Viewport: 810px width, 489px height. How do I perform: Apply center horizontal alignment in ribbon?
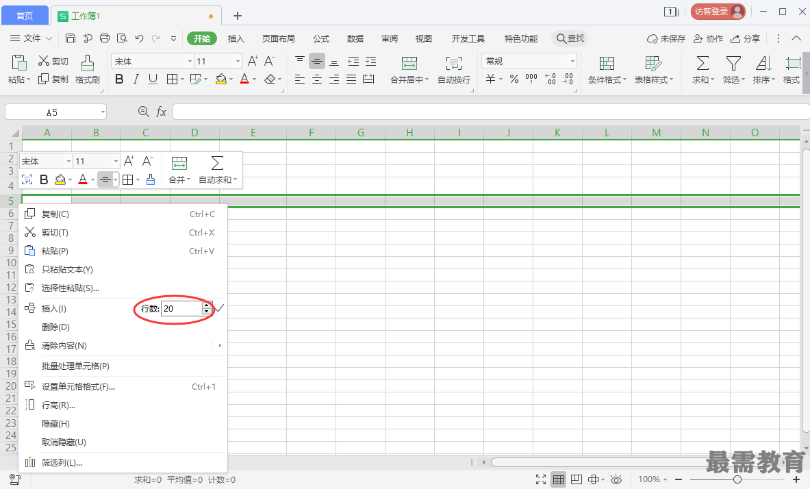pos(317,79)
